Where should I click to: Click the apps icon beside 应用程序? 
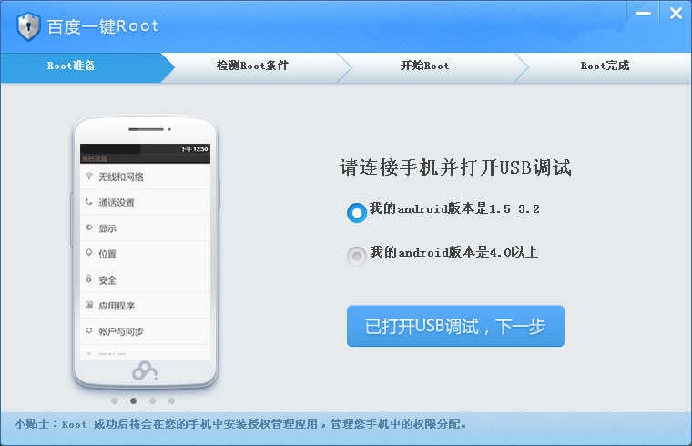click(89, 305)
